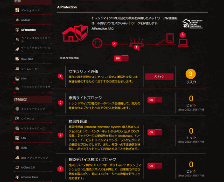Screen dimensions: 224x182
Task: Click the 脆弱性保護 heading
Action: (78, 121)
